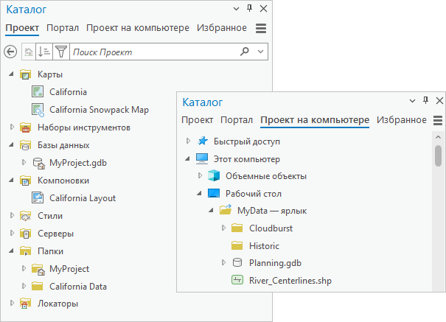Select the California Layout item

82,198
